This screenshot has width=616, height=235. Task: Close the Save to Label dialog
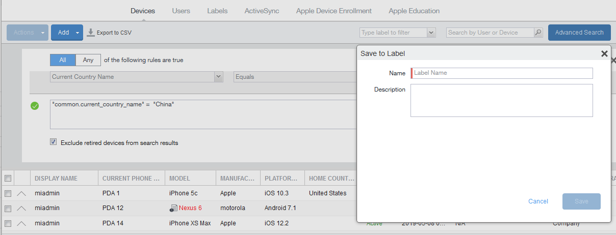pyautogui.click(x=604, y=53)
